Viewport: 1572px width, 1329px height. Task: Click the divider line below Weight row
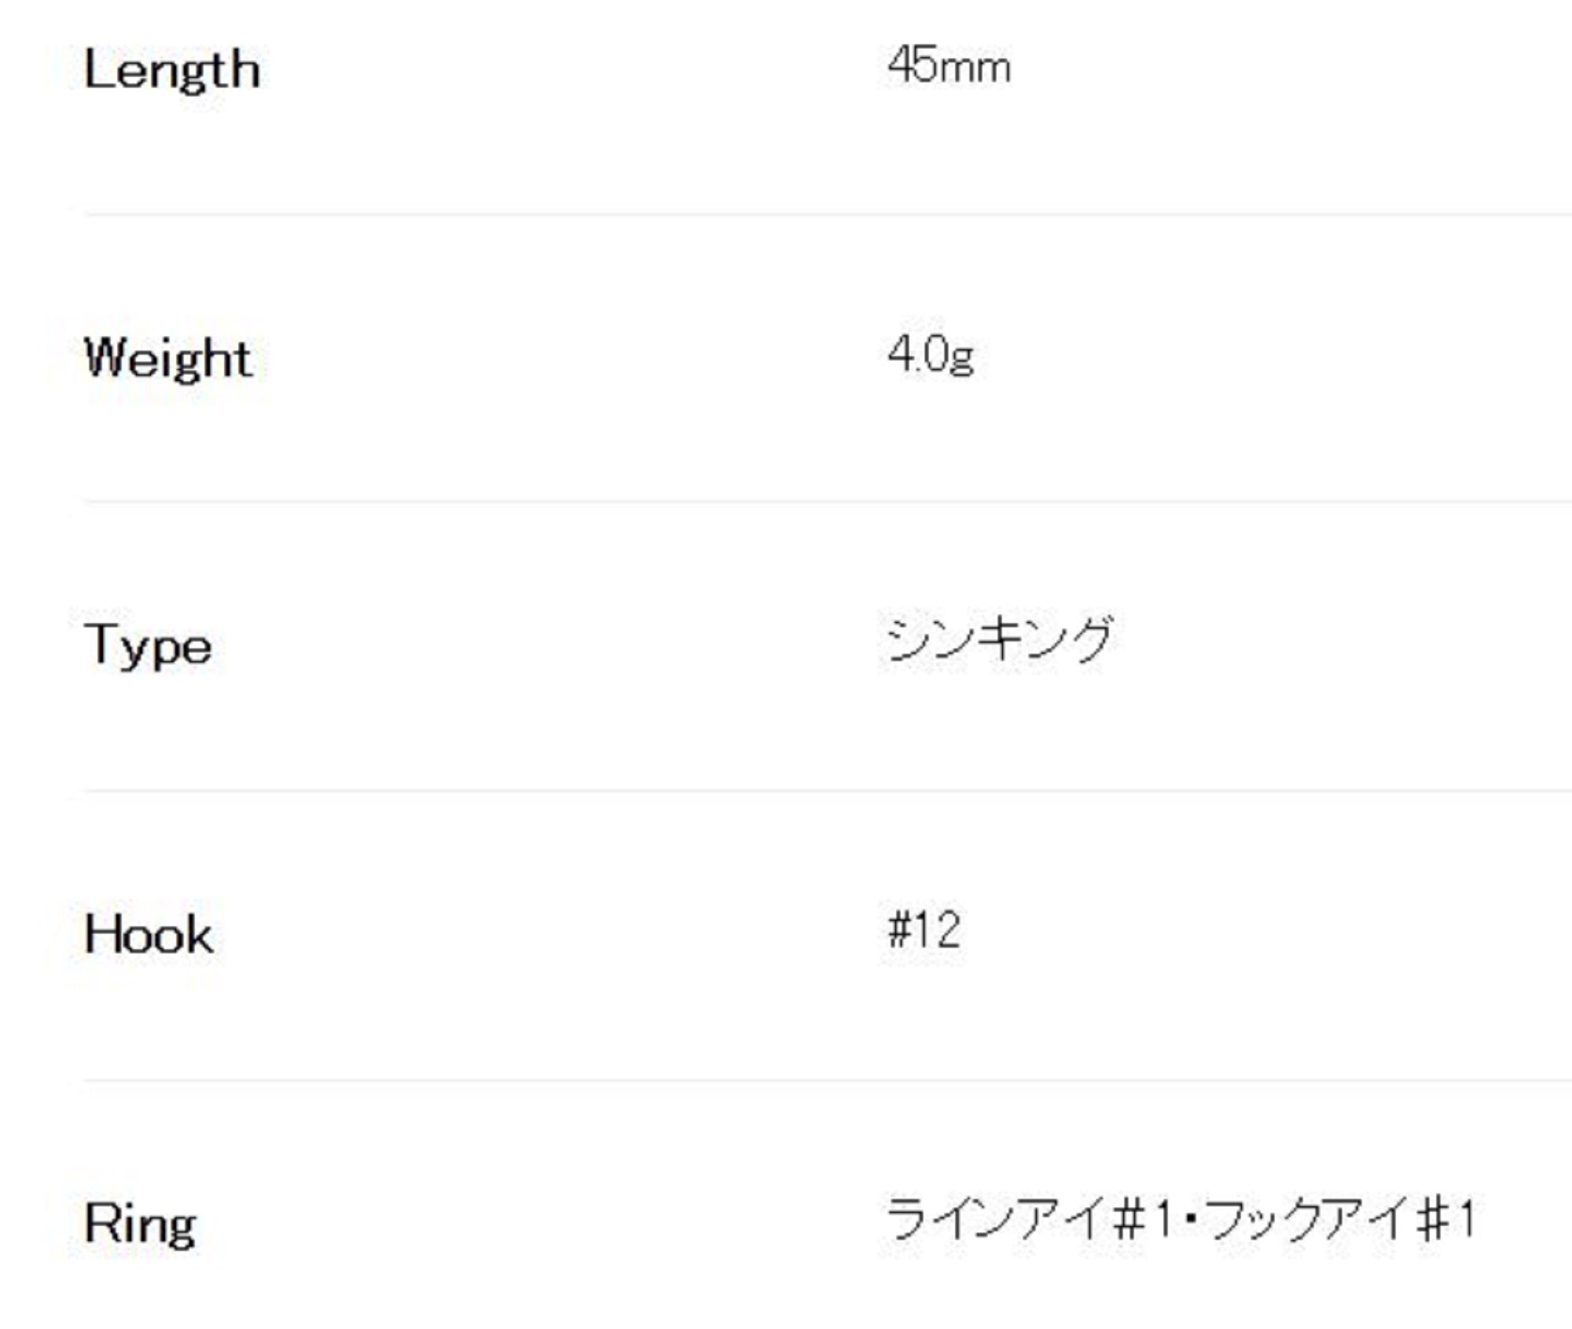(825, 501)
